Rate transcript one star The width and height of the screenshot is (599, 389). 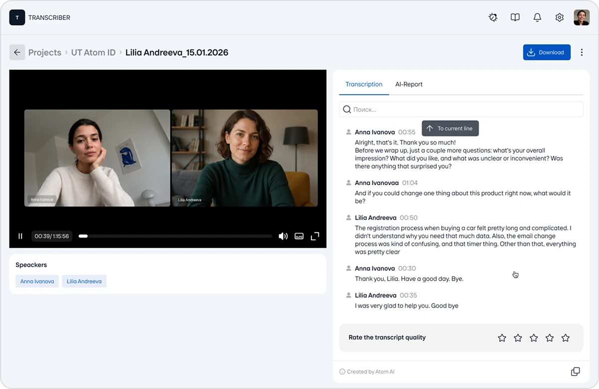click(x=502, y=338)
